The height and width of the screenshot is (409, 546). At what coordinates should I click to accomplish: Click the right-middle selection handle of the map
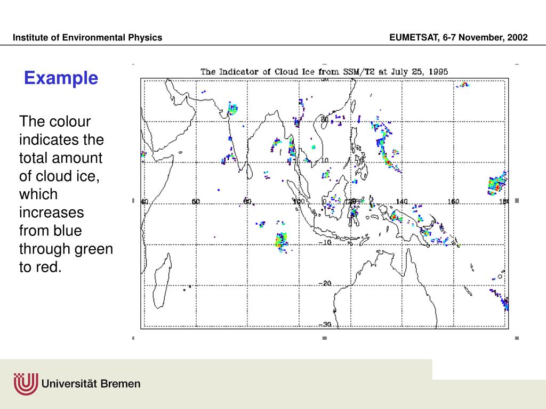[517, 201]
